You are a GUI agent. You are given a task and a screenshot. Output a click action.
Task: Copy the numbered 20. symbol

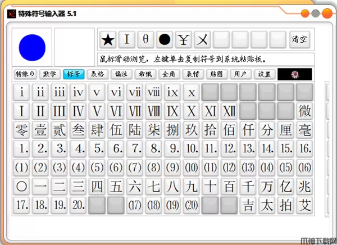[x=78, y=205]
